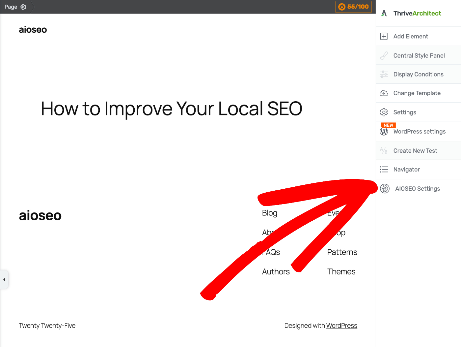Click the Thrive Architect logo icon
This screenshot has width=461, height=347.
tap(384, 13)
